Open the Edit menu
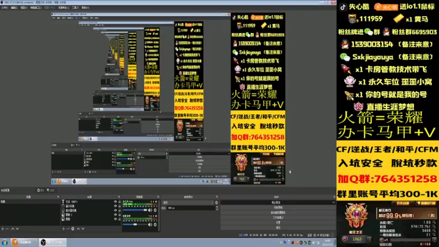 (14, 8)
